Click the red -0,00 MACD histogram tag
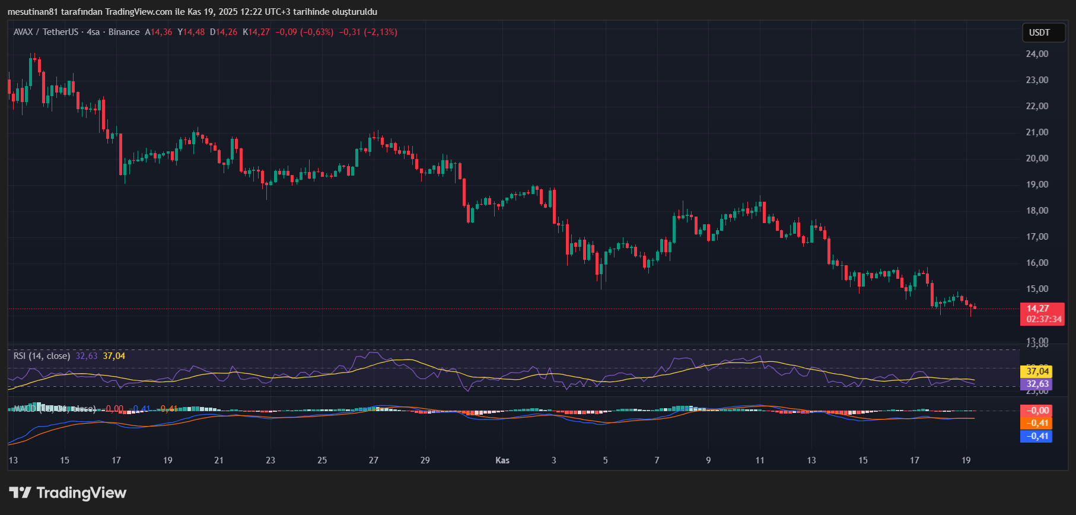The width and height of the screenshot is (1076, 515). [1037, 411]
